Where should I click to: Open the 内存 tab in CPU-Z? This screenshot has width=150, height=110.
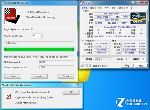[106, 8]
